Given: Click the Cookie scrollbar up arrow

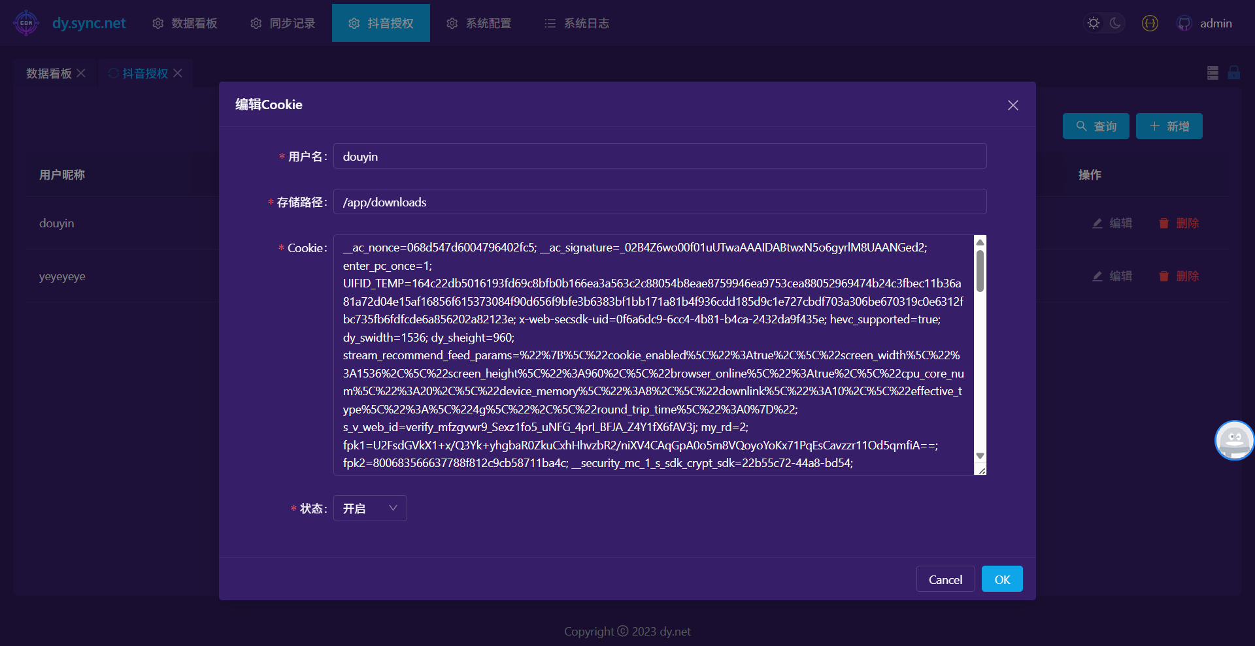Looking at the screenshot, I should click(980, 242).
